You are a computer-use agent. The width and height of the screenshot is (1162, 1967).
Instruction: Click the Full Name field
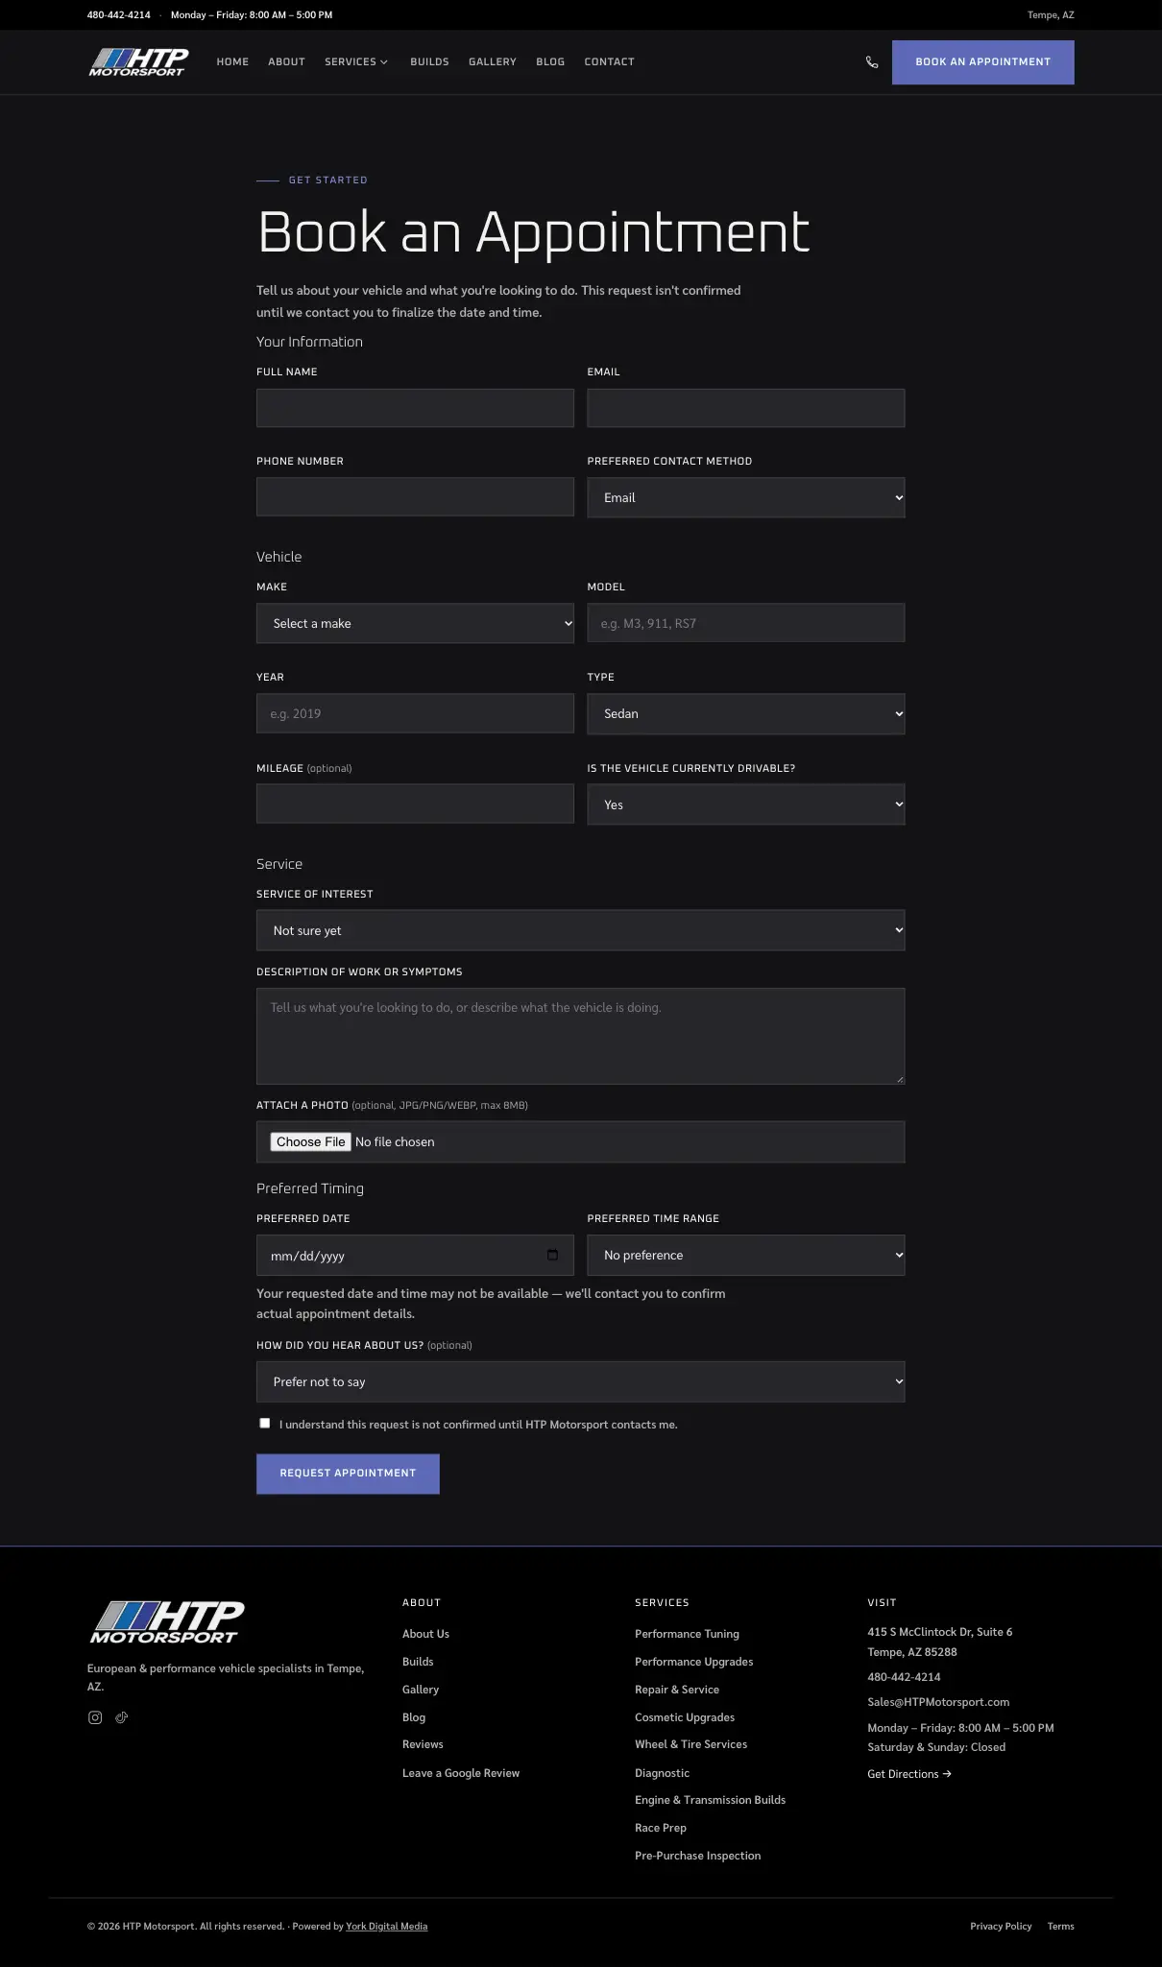point(415,408)
